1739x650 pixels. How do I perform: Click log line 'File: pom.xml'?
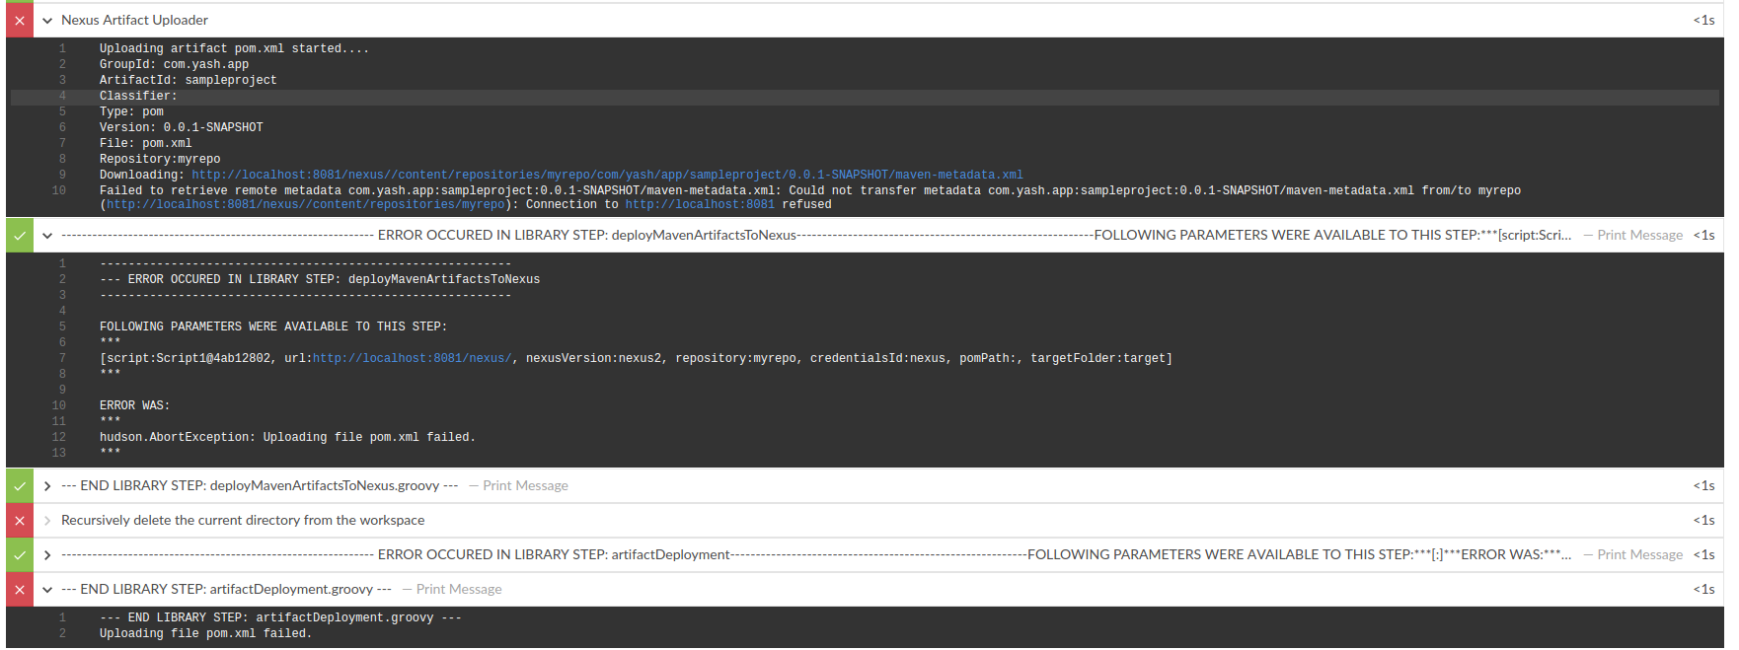(145, 143)
